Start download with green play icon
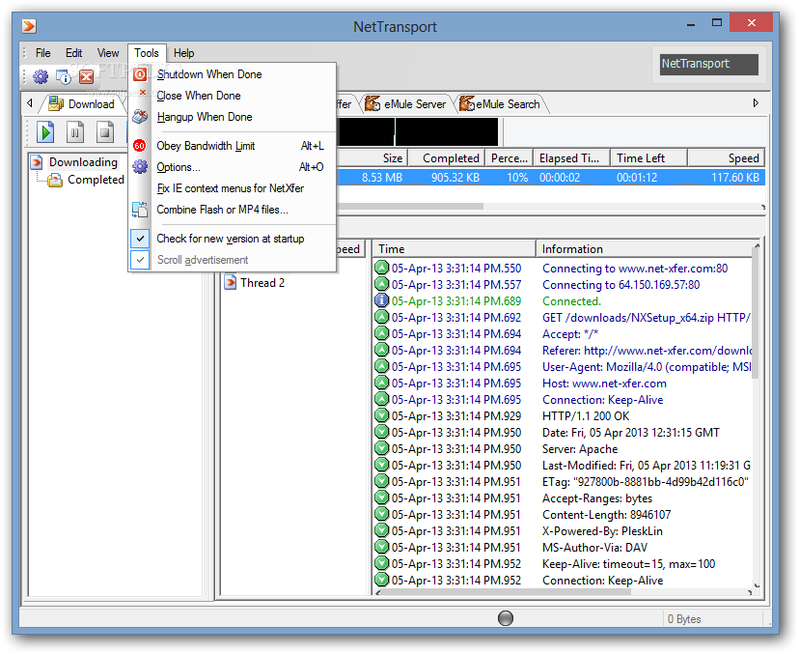Viewport: 799px width, 654px height. tap(45, 132)
